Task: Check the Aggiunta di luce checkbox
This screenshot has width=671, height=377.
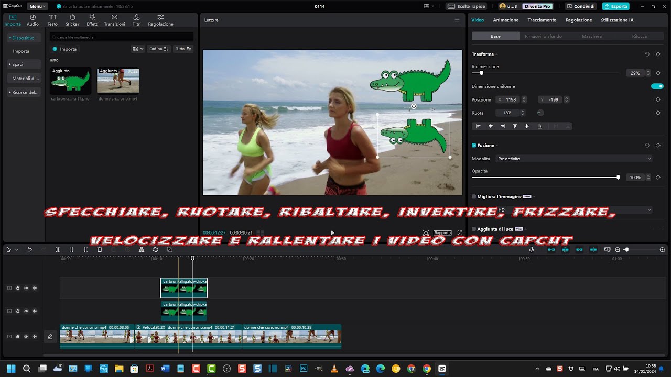Action: point(474,229)
